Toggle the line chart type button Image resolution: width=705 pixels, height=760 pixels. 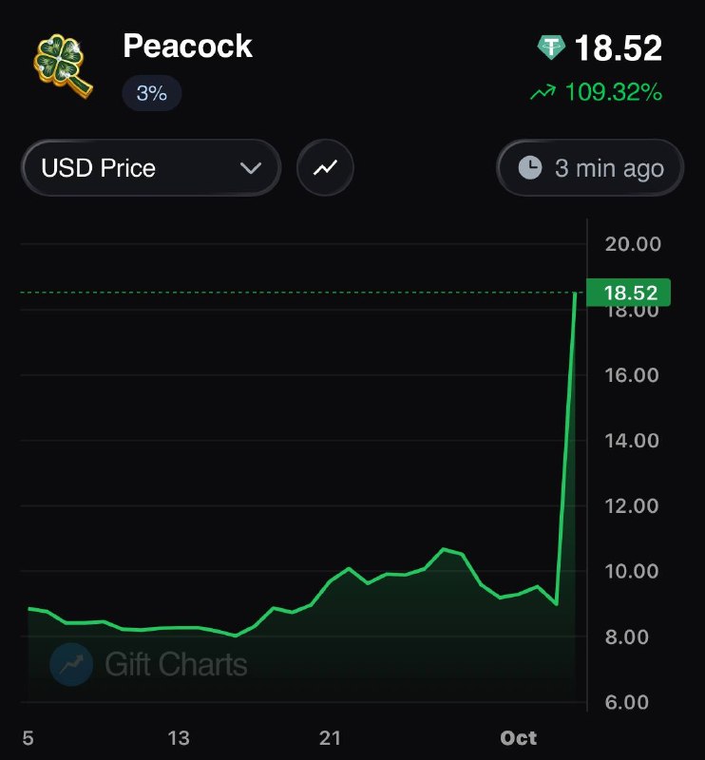tap(325, 168)
